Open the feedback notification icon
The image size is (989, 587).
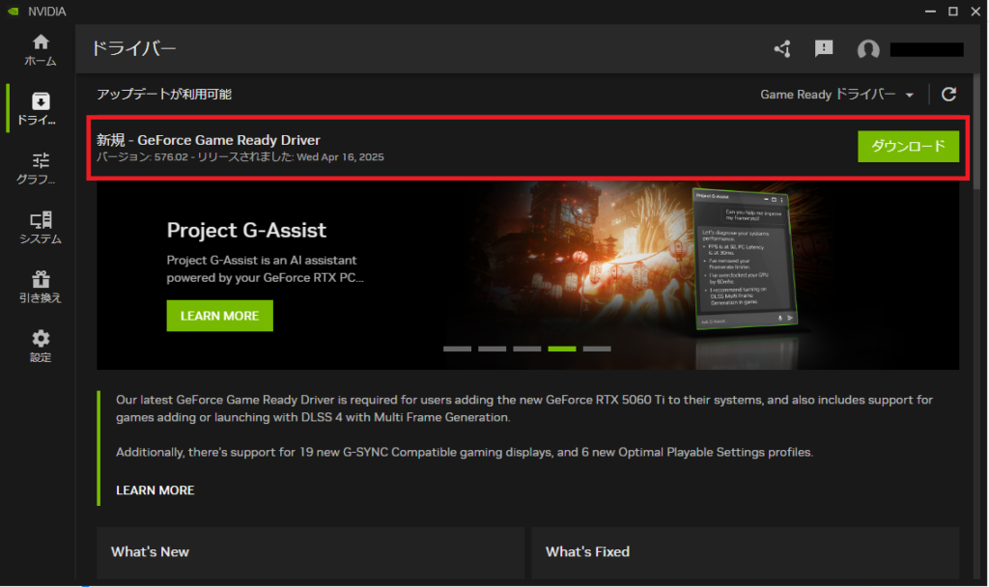click(x=824, y=48)
